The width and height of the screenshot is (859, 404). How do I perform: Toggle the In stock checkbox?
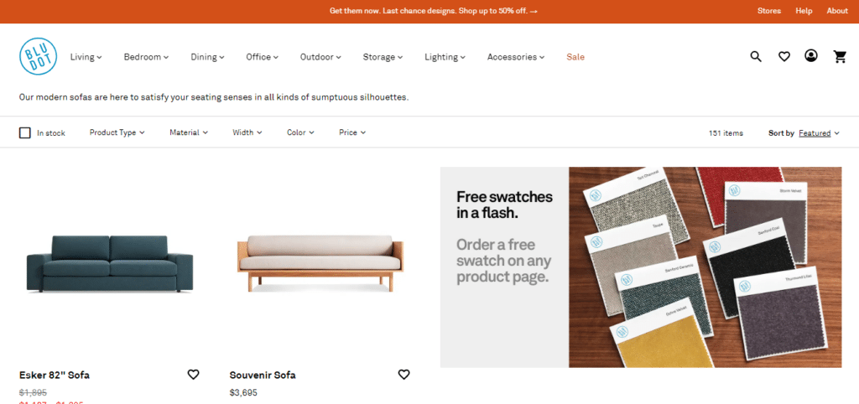point(24,132)
